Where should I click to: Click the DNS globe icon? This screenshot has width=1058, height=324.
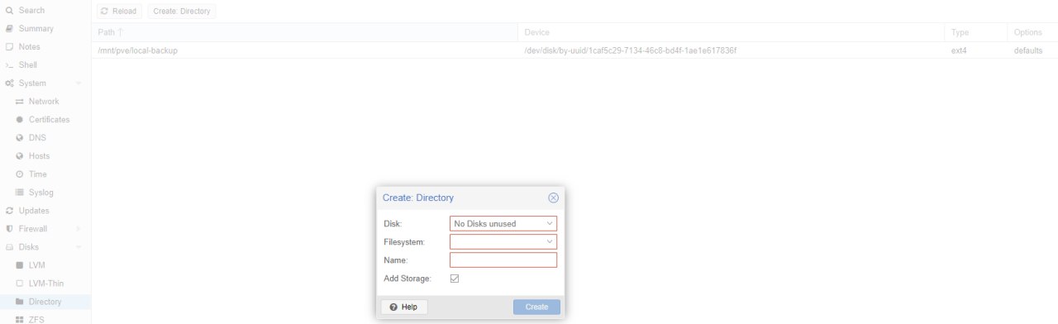[x=20, y=138]
